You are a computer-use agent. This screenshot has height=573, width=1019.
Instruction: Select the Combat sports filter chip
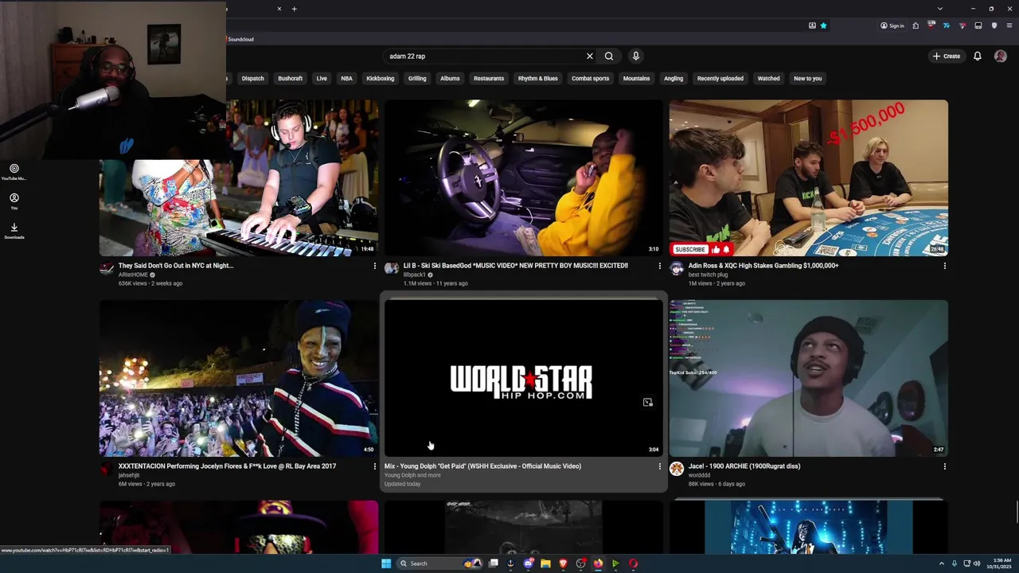(x=590, y=78)
